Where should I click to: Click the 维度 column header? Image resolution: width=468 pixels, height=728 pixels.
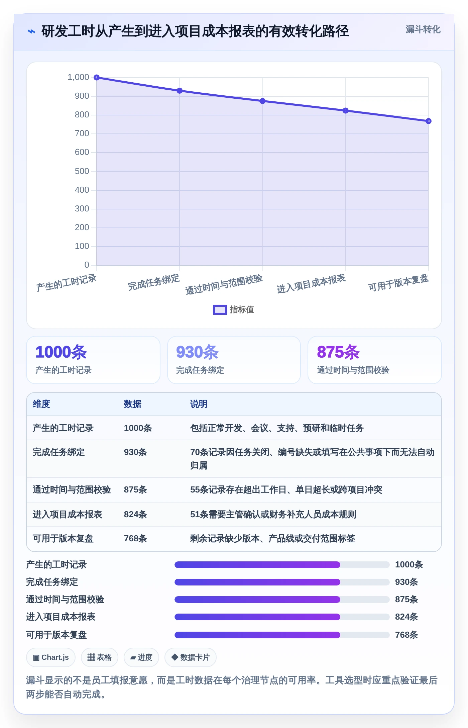tap(41, 404)
